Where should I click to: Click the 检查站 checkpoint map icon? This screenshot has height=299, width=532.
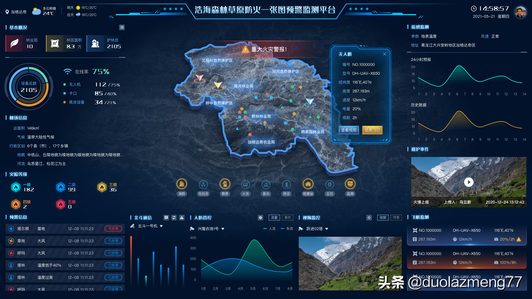tap(308, 184)
